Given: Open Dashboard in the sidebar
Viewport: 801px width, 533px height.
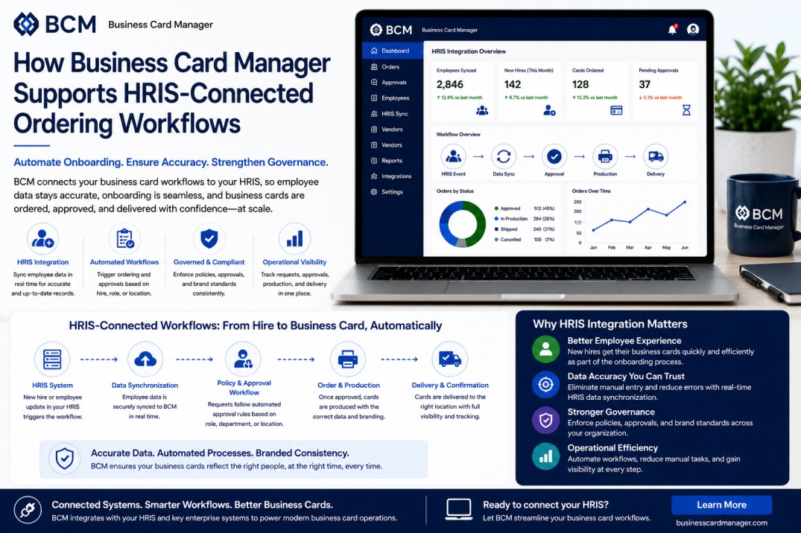Looking at the screenshot, I should [393, 51].
